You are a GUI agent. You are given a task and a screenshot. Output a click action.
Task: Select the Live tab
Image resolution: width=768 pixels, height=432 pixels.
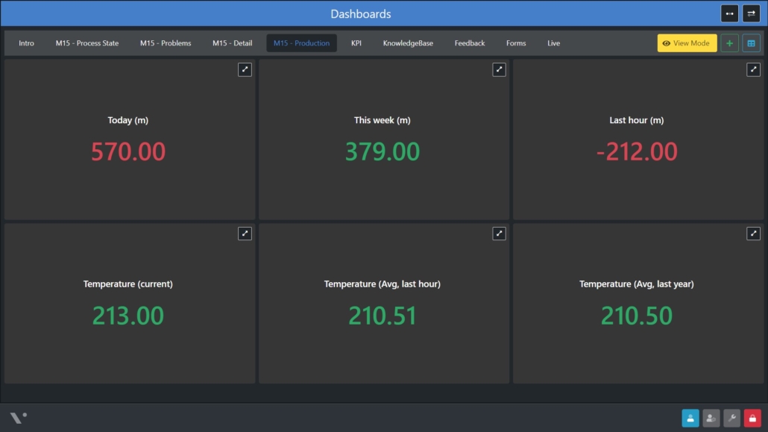[553, 43]
